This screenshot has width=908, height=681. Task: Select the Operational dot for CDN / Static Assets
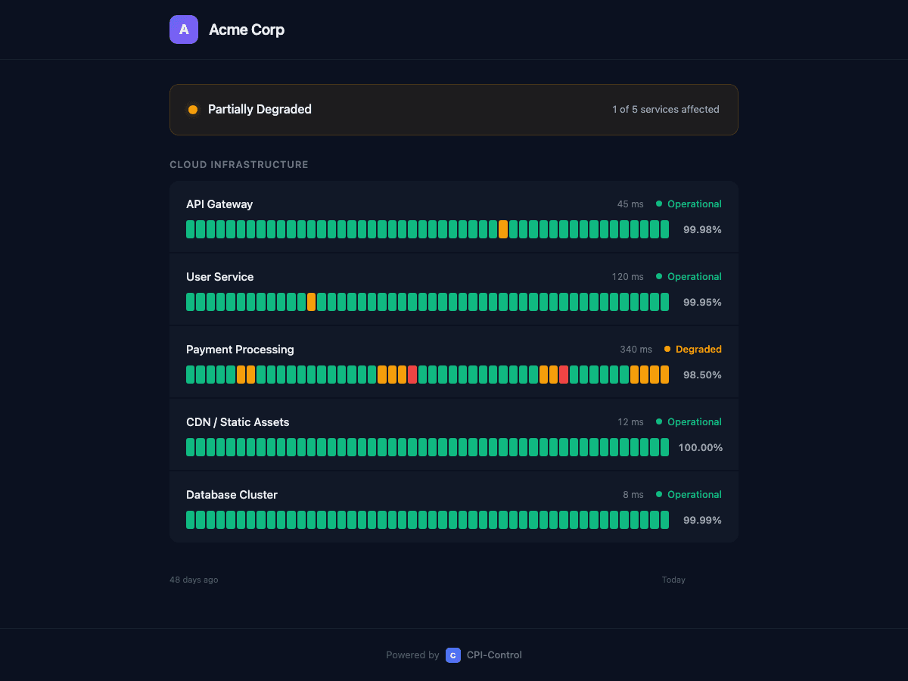point(658,421)
